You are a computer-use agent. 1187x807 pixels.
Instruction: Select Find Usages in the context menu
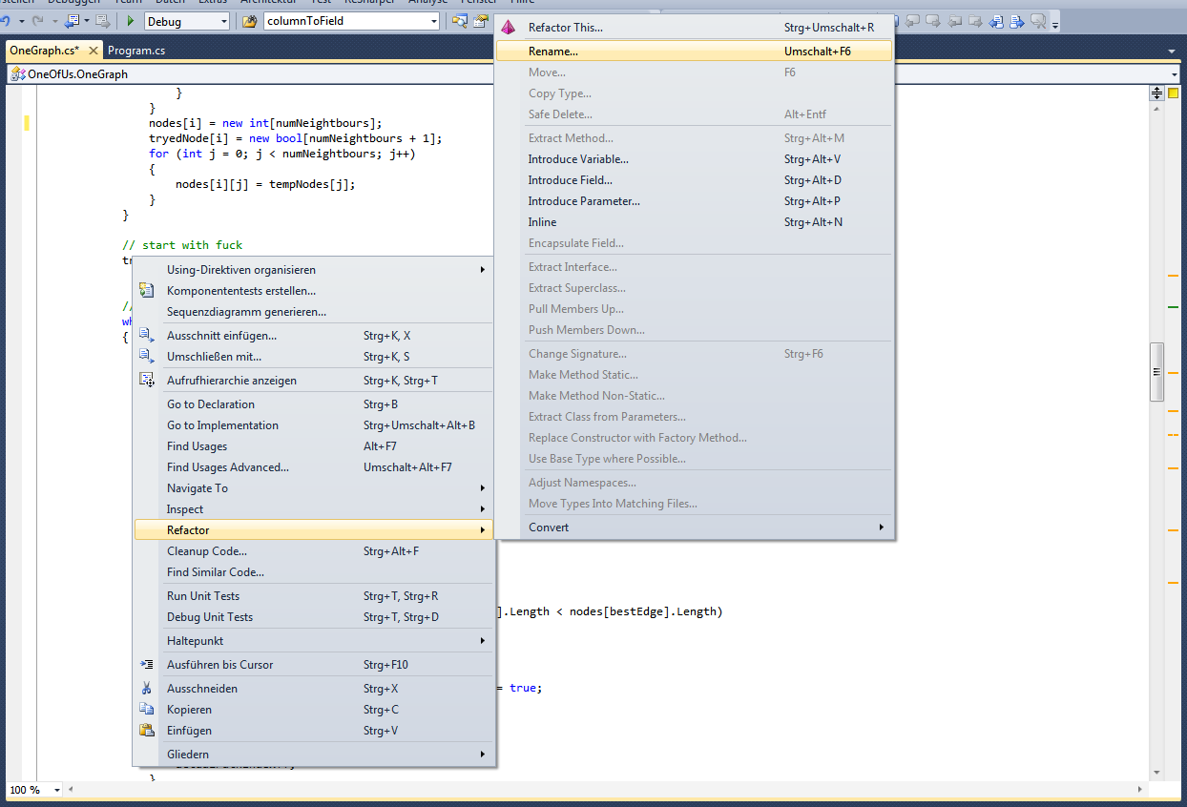(x=197, y=446)
